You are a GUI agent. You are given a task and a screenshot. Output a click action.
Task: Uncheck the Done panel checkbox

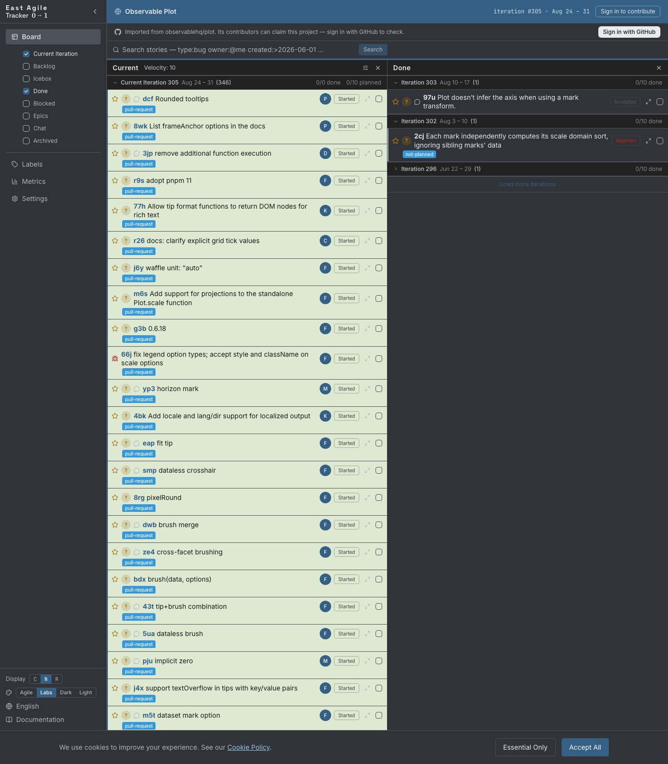(26, 91)
